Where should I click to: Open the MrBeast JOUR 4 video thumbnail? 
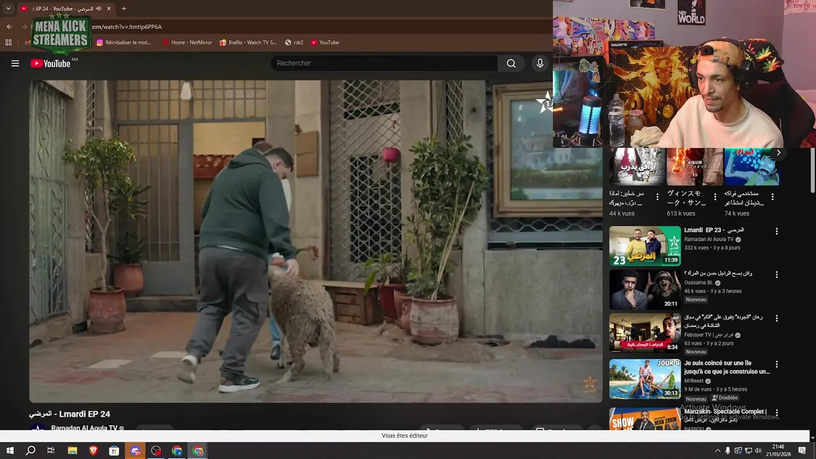tap(645, 379)
